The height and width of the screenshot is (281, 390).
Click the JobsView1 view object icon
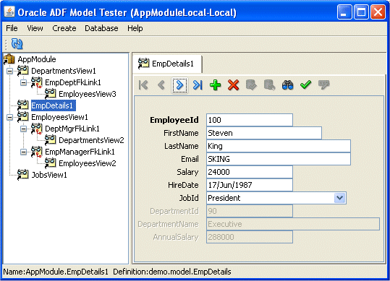pyautogui.click(x=22, y=175)
